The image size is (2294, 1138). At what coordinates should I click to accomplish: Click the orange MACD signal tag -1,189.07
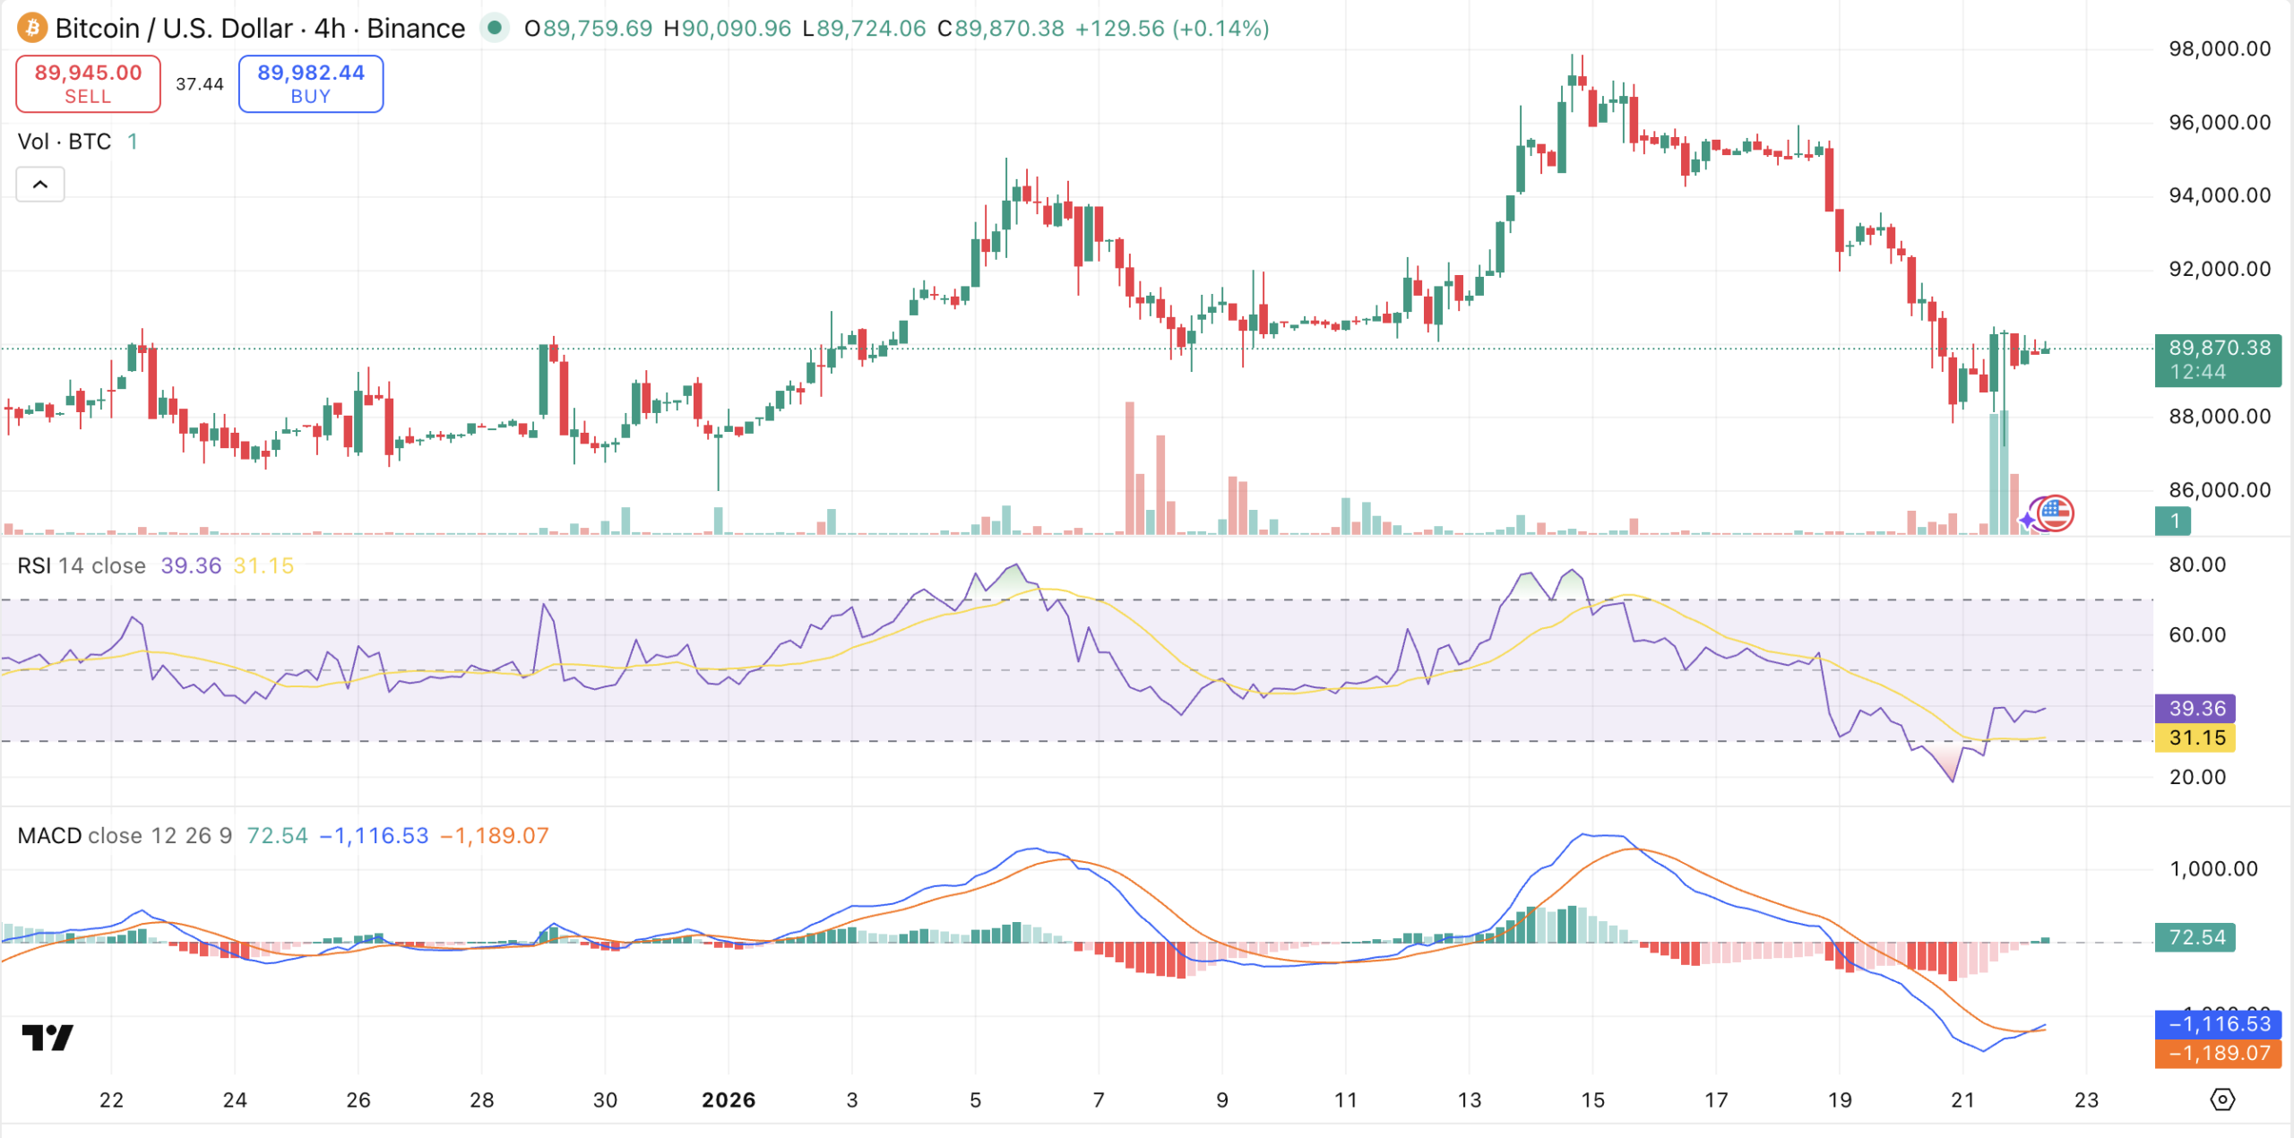[2218, 1053]
